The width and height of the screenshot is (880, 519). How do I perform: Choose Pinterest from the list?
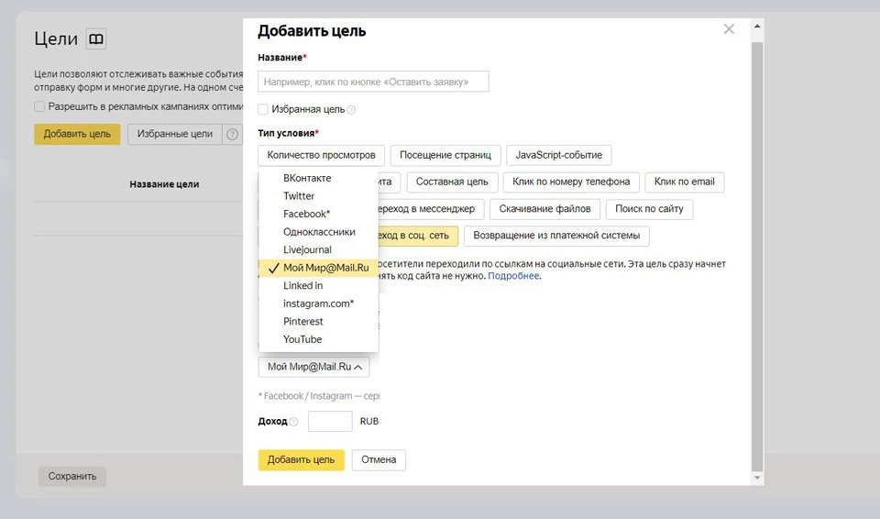click(x=318, y=322)
